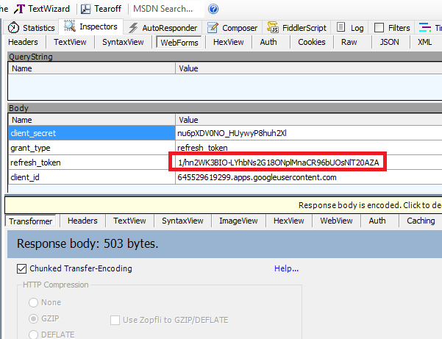Click the TextWizard toolbar icon
The width and height of the screenshot is (442, 339).
(19, 9)
